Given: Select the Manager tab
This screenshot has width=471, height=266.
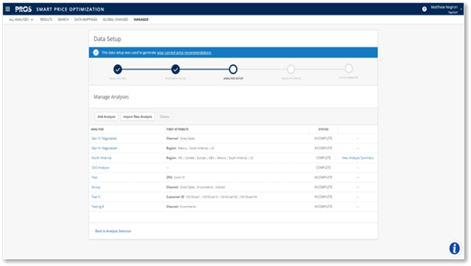Looking at the screenshot, I should [x=141, y=20].
